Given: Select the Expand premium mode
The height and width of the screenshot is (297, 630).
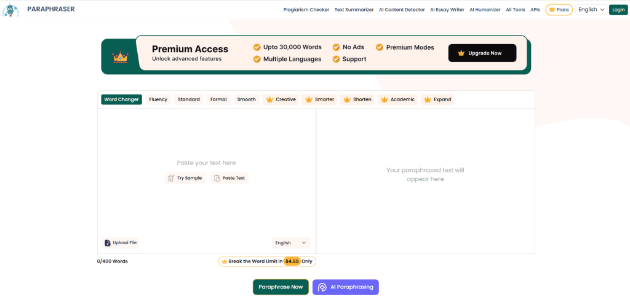Looking at the screenshot, I should tap(437, 99).
